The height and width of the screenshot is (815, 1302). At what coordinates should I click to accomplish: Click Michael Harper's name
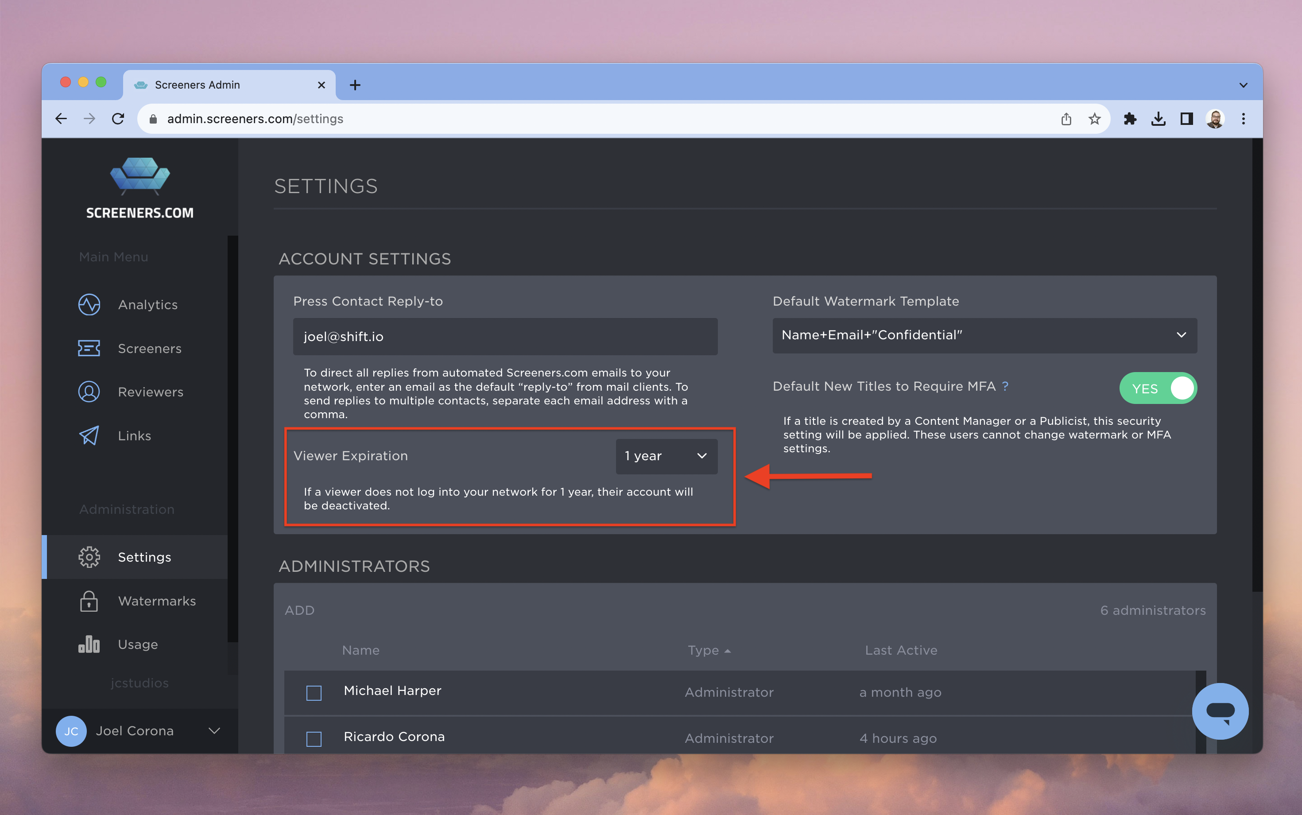point(392,691)
